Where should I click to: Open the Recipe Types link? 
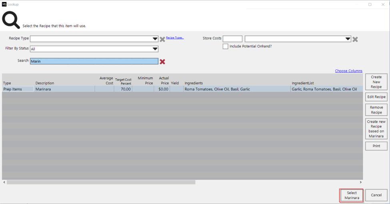click(x=175, y=38)
